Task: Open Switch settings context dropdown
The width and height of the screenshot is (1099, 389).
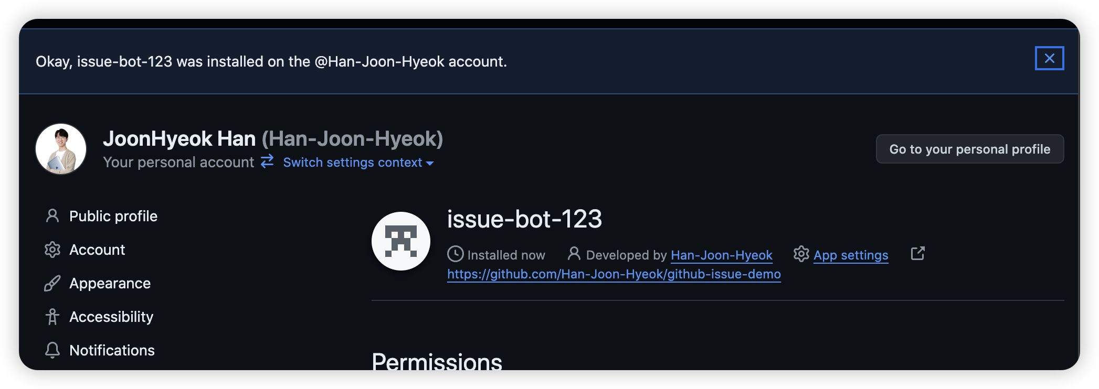Action: tap(358, 163)
